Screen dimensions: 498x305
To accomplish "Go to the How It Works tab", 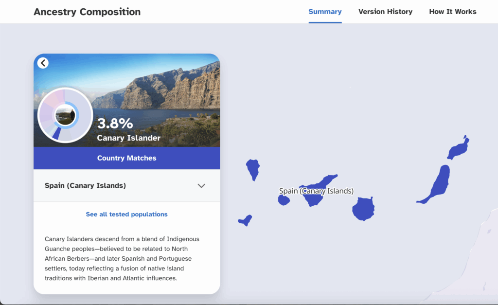I will coord(452,12).
